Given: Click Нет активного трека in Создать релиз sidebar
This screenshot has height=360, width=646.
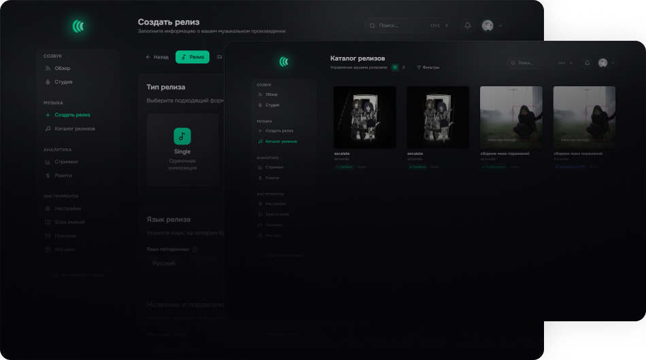Looking at the screenshot, I should click(78, 275).
